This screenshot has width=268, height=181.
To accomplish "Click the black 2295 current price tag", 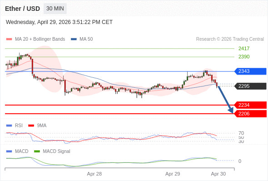I will (250, 86).
